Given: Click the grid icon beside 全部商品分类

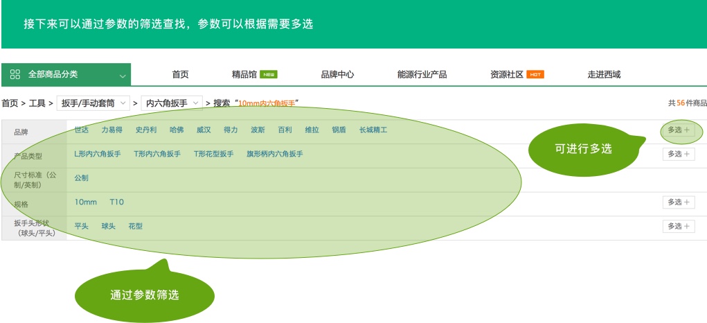Looking at the screenshot, I should (x=15, y=74).
